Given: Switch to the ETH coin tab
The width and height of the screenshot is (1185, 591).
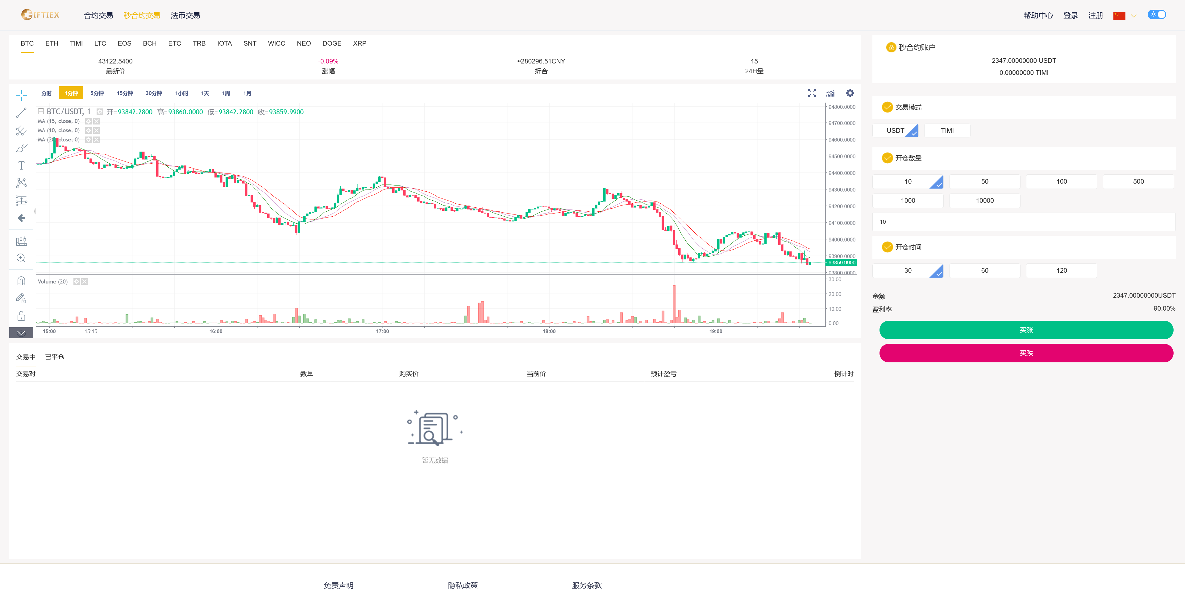Looking at the screenshot, I should pyautogui.click(x=52, y=43).
